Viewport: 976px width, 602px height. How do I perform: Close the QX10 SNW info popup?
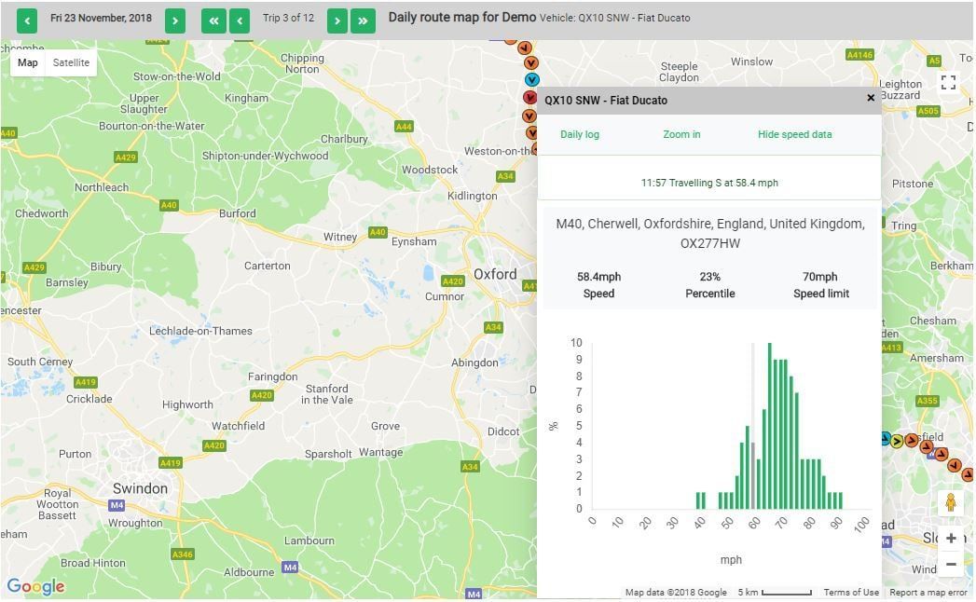pyautogui.click(x=871, y=98)
